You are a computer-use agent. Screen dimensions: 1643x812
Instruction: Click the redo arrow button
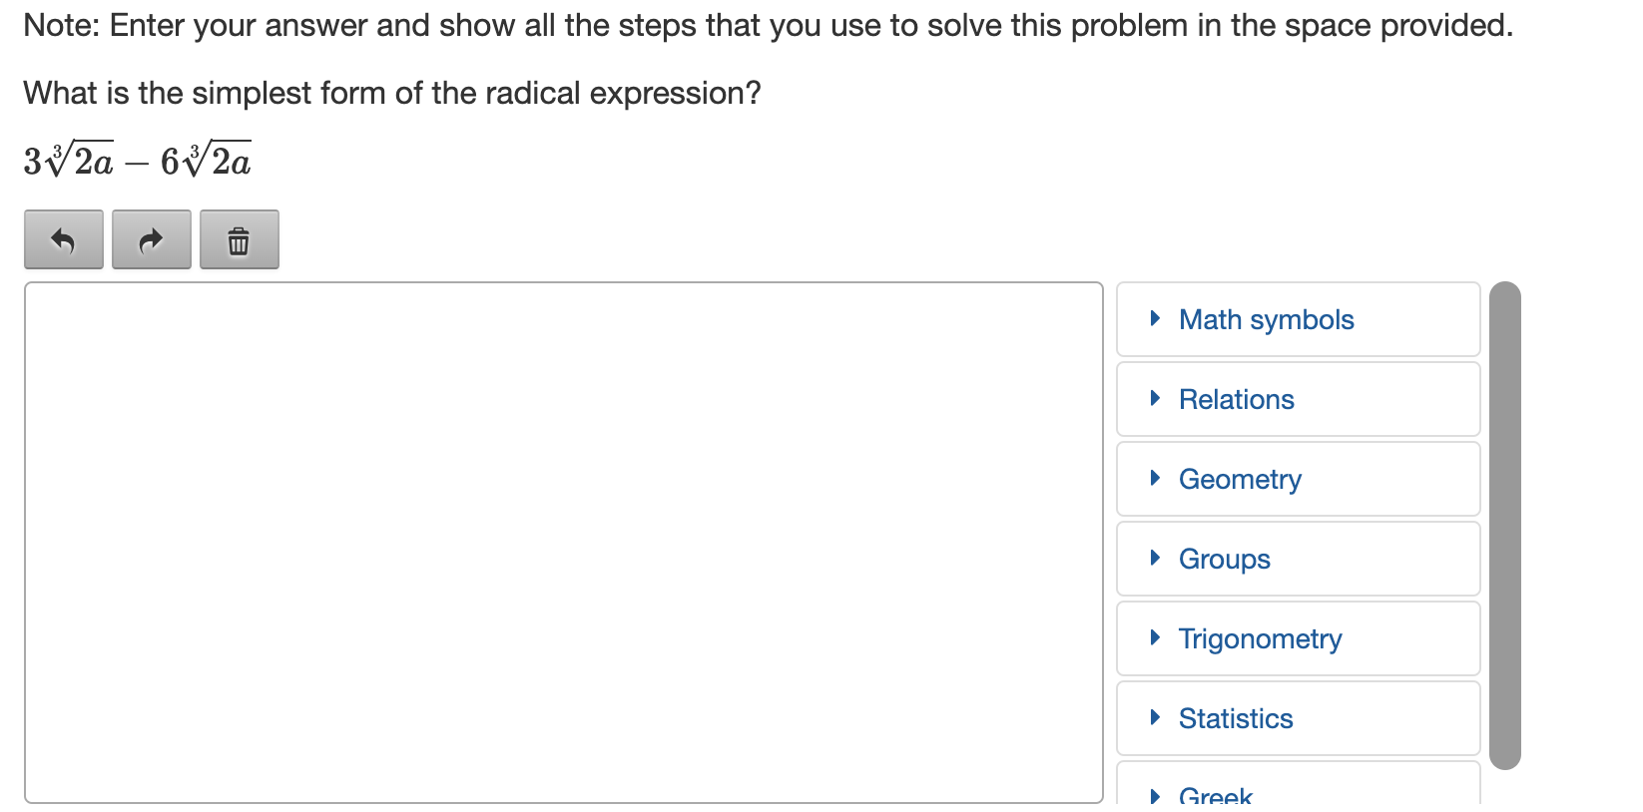point(152,239)
